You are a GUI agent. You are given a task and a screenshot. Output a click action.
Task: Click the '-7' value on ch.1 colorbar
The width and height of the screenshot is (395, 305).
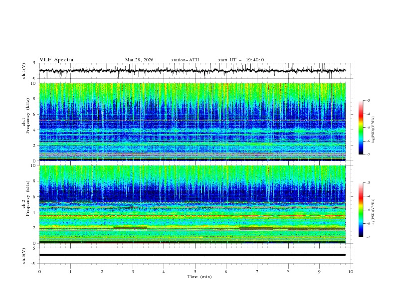[368, 154]
